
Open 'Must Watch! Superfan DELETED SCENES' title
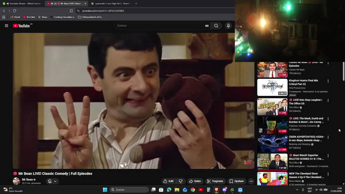(x=306, y=157)
